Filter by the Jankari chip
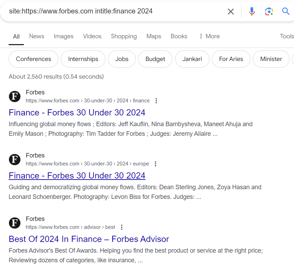Image resolution: width=294 pixels, height=274 pixels. (x=192, y=59)
